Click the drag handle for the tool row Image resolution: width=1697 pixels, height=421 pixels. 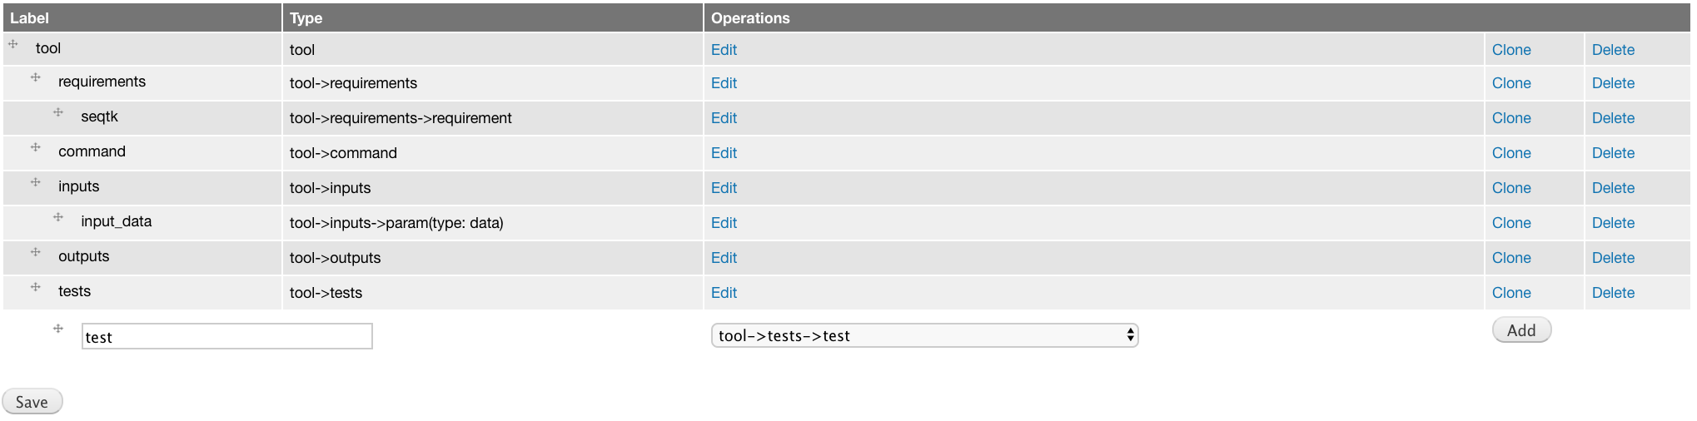click(13, 44)
